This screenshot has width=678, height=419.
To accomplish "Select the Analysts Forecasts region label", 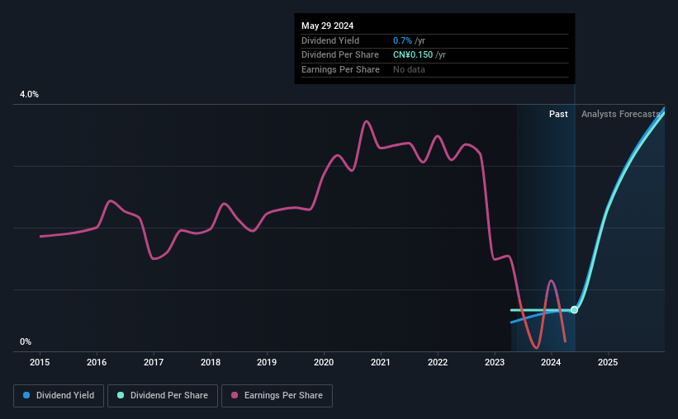I will [x=620, y=114].
